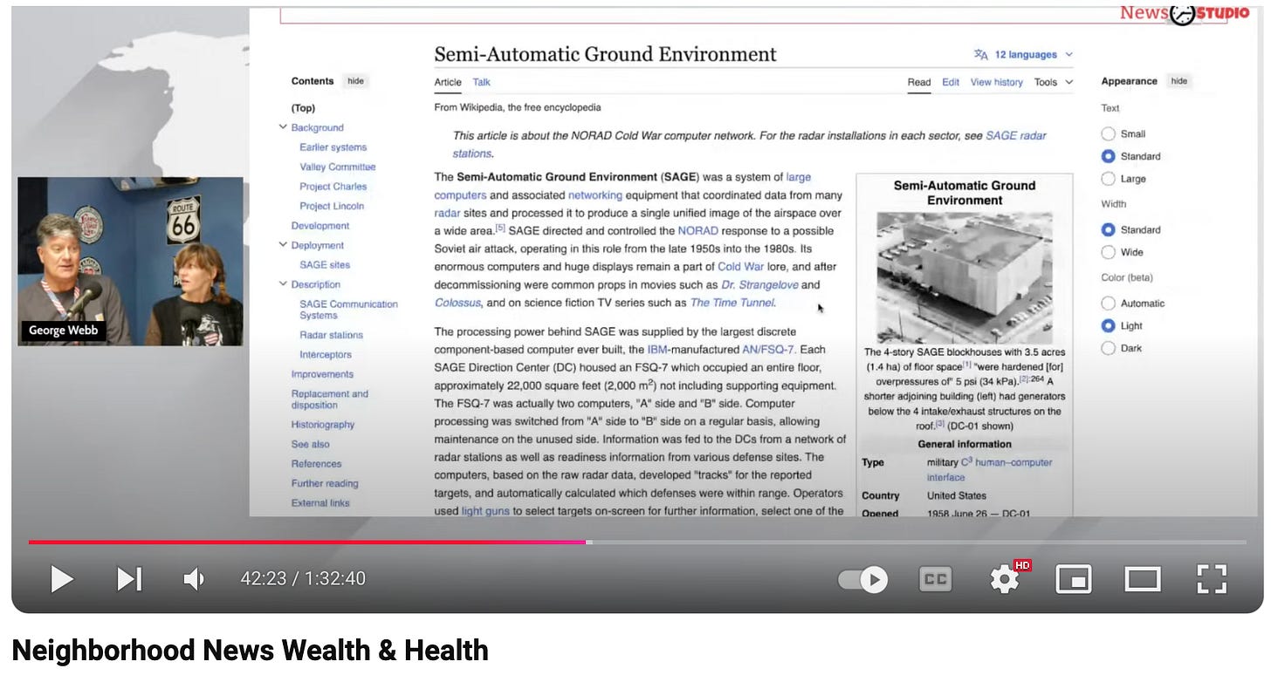Open The Time Tunnel link
Screen dimensions: 1271x682
point(732,303)
